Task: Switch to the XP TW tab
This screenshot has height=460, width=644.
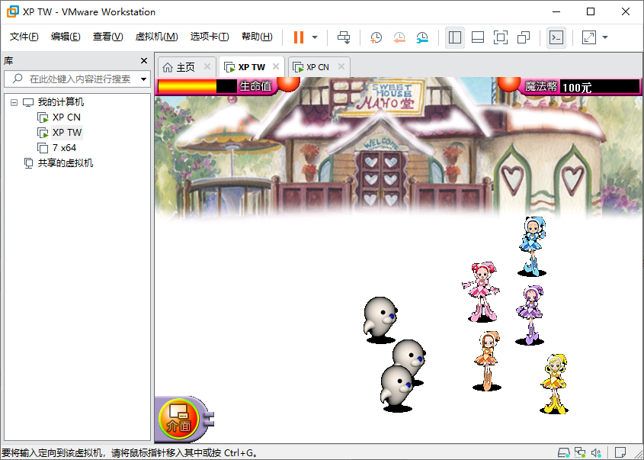Action: click(245, 67)
